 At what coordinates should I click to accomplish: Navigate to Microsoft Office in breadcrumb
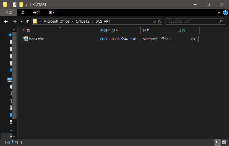click(56, 21)
